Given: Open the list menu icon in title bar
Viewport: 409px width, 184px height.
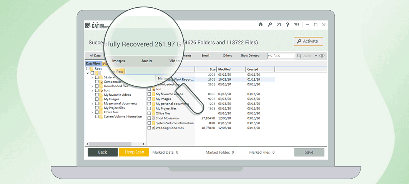Looking at the screenshot, I should click(x=297, y=25).
